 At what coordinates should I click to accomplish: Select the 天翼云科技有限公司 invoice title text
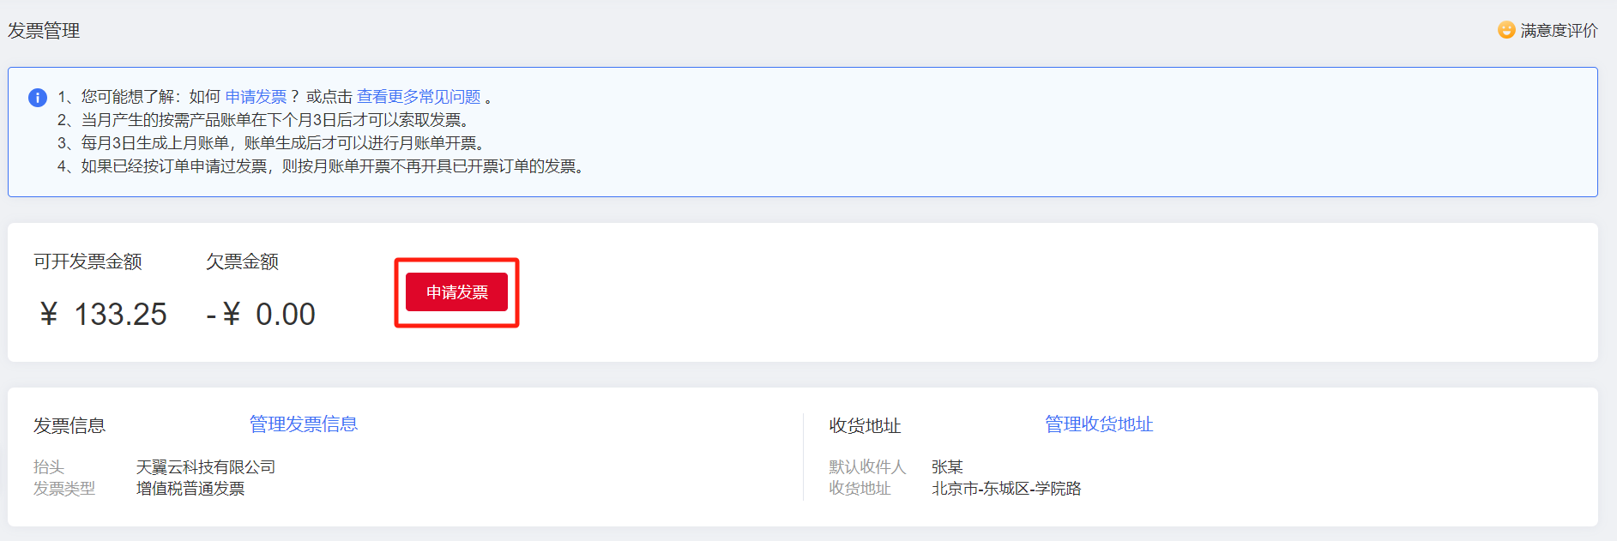[206, 467]
